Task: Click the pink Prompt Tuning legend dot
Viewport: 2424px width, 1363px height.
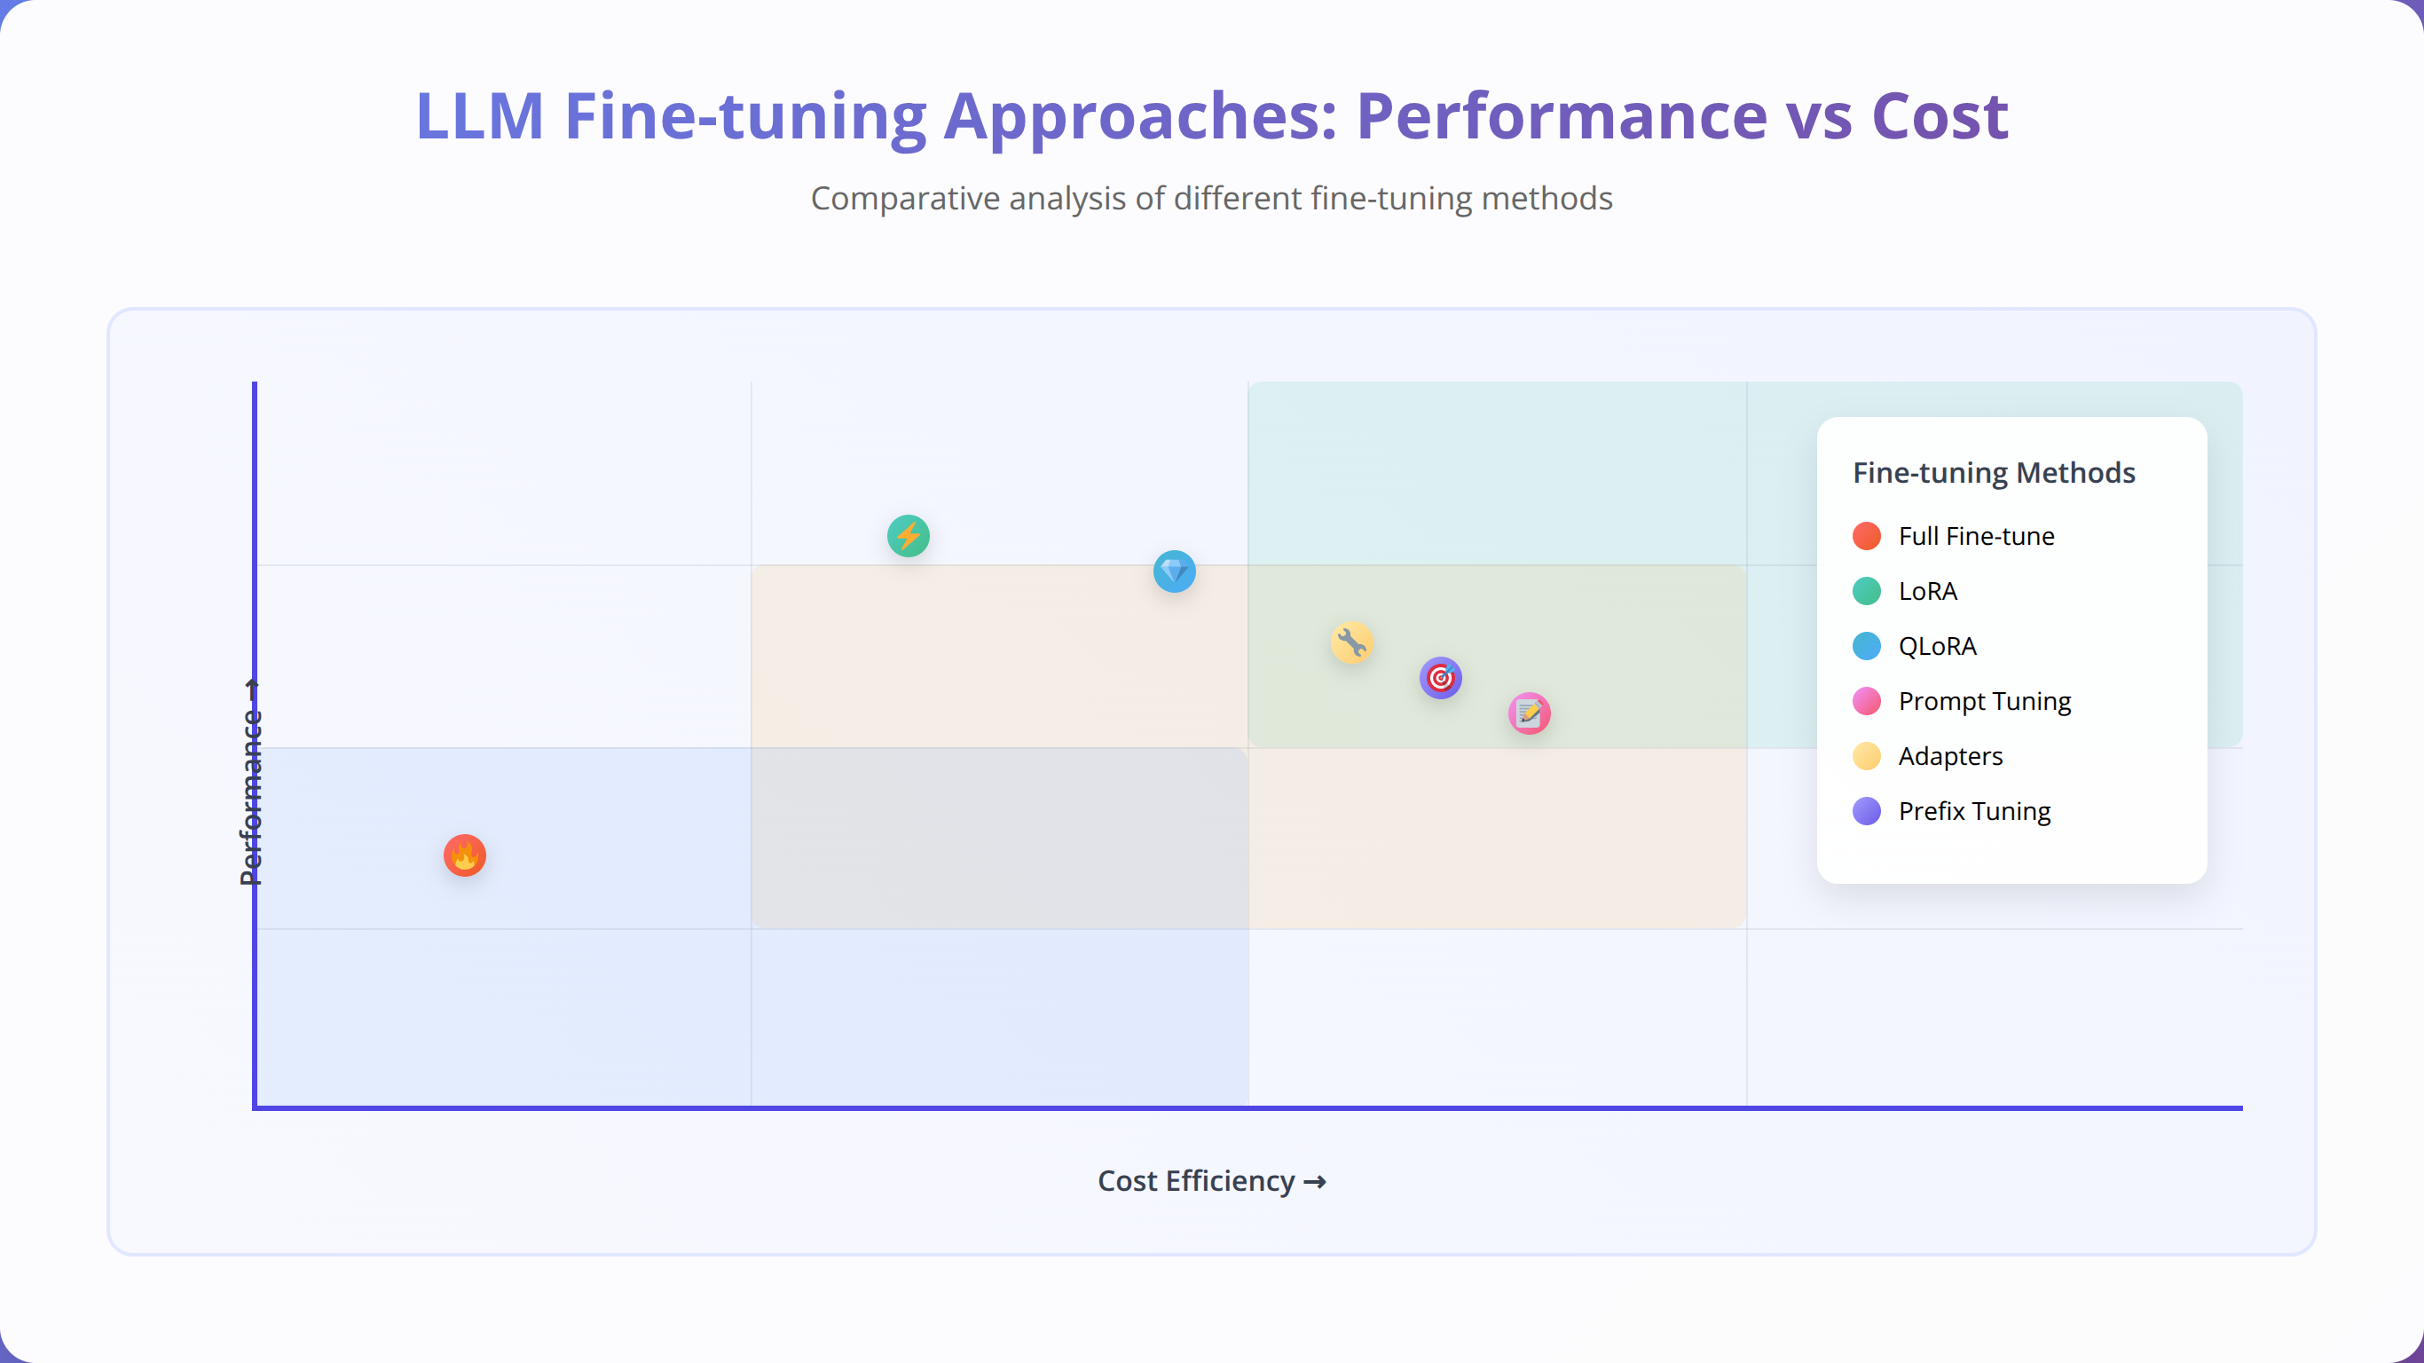Action: [x=1867, y=701]
